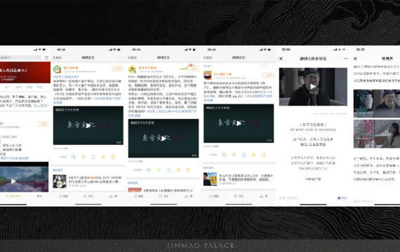Like the green-avatar Weibo post
400x252 pixels.
click(113, 196)
